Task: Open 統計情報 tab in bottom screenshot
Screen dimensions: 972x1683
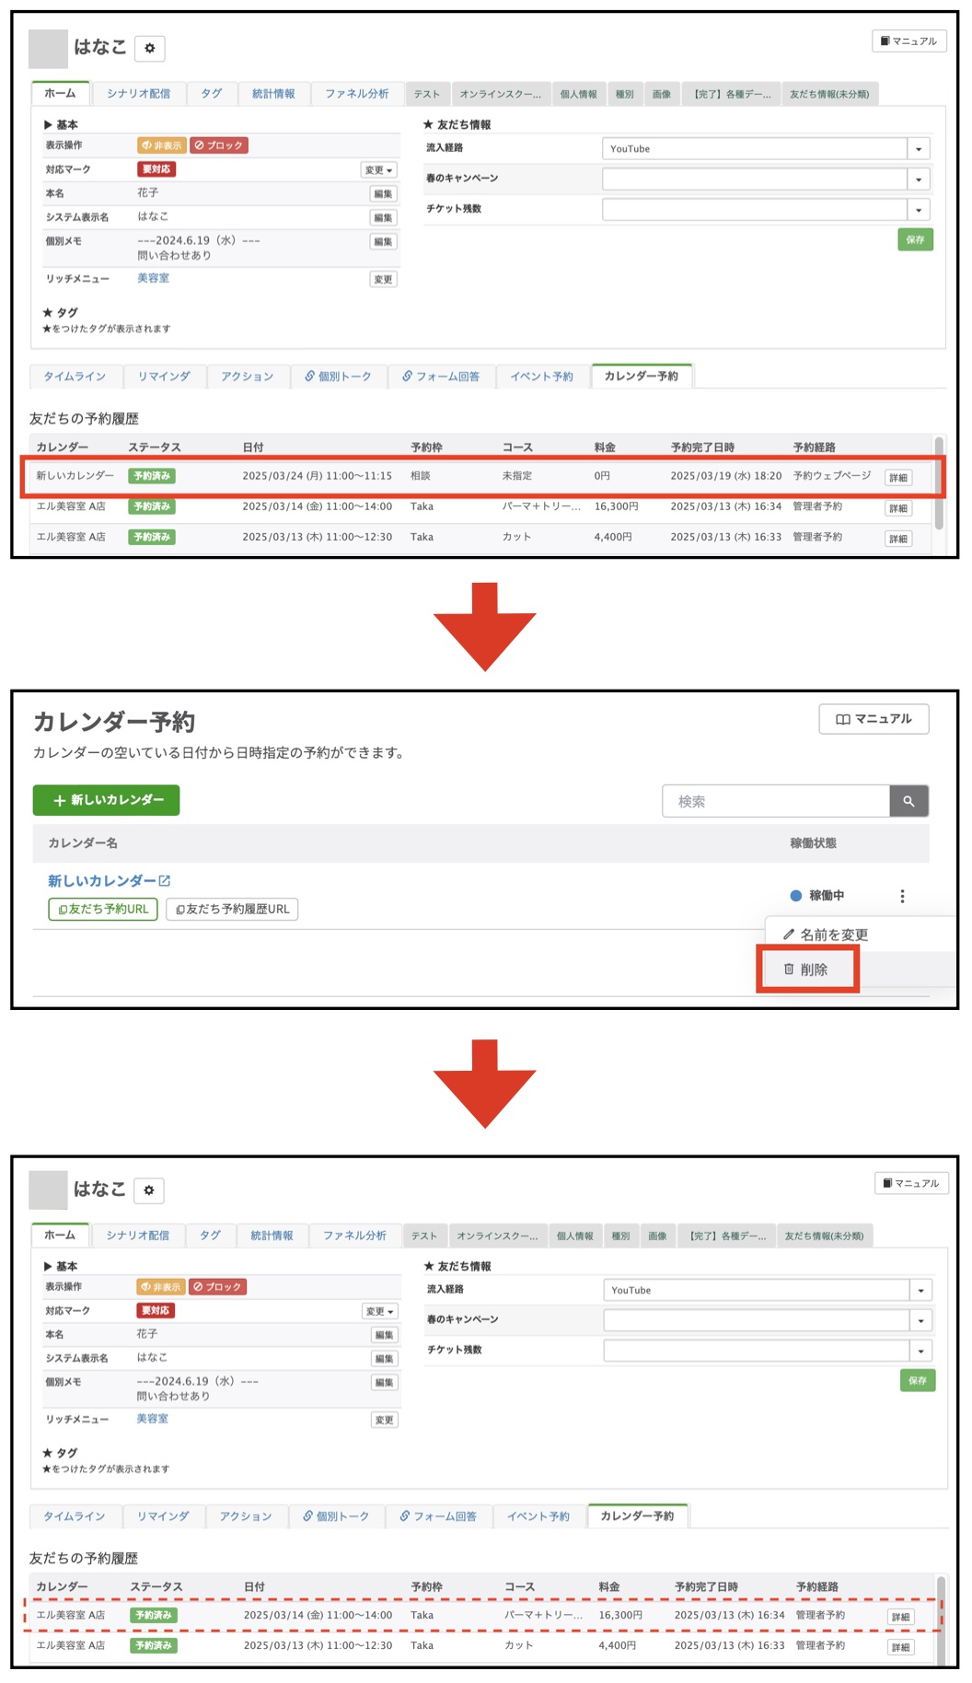Action: coord(272,1236)
